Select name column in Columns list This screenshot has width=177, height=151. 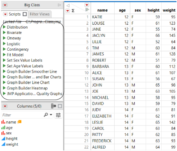(11, 122)
